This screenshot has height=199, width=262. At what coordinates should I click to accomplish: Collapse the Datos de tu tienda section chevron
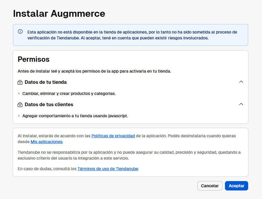tap(241, 82)
